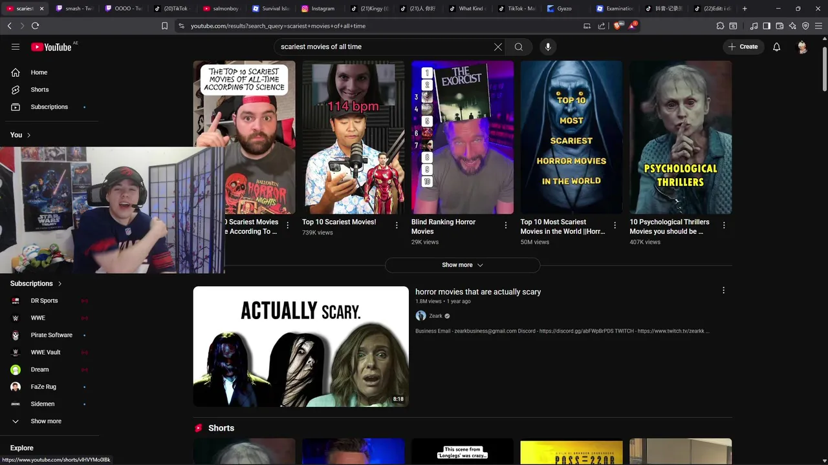This screenshot has width=828, height=465.
Task: Open the Brave playlist music-note icon
Action: coord(754,26)
